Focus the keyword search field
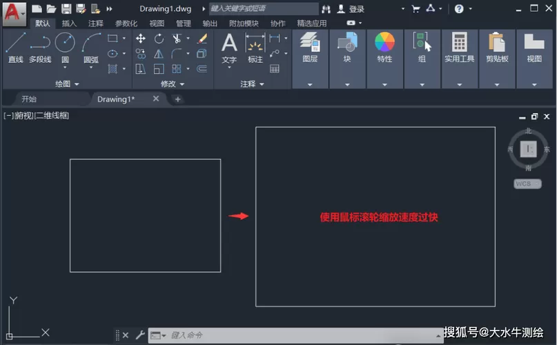The height and width of the screenshot is (345, 557). 264,8
